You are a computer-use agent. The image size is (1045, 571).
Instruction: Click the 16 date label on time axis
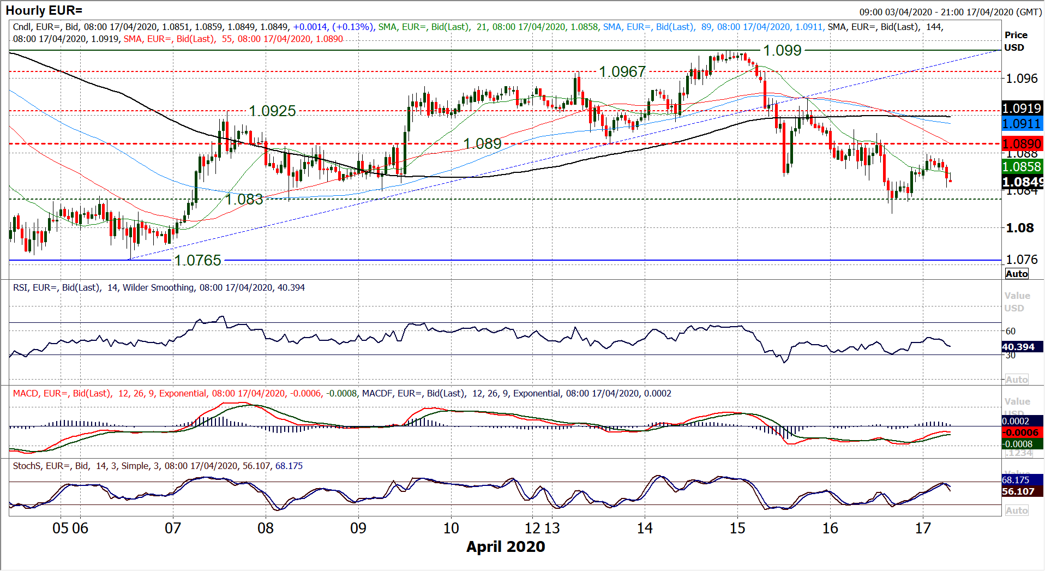tap(830, 528)
